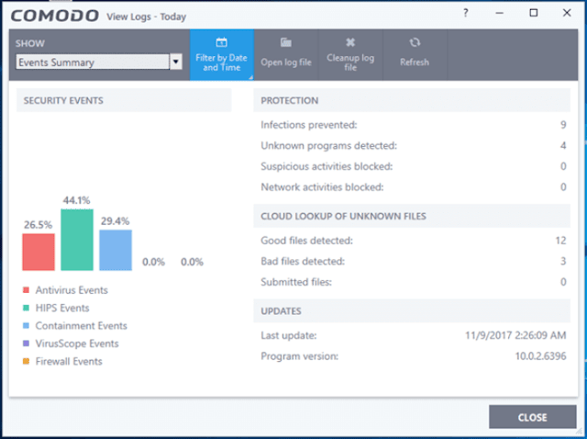
Task: Click the 26.5% bar label
Action: (x=39, y=225)
